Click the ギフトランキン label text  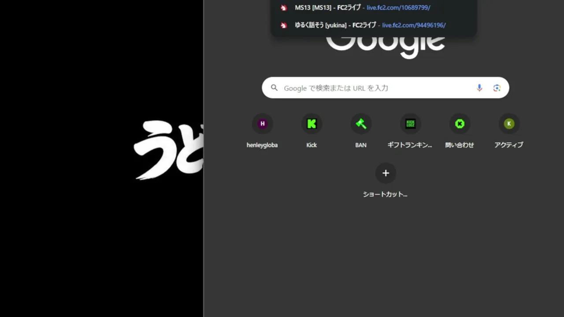(410, 145)
